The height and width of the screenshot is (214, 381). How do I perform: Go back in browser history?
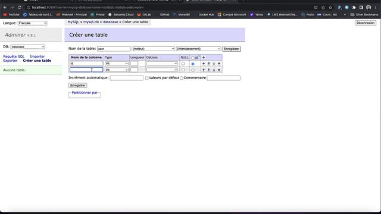point(5,8)
